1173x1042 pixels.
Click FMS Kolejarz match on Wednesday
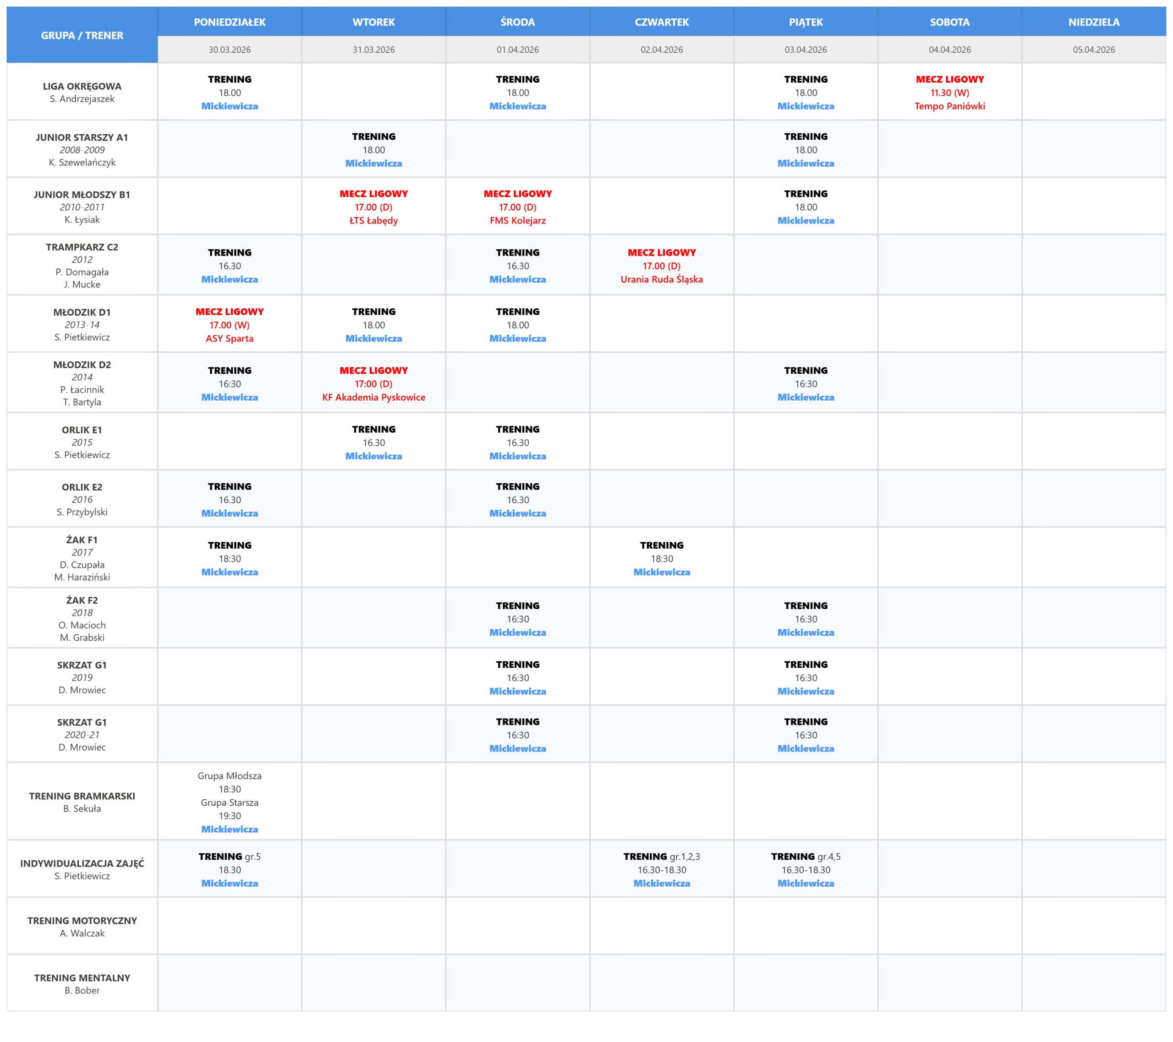518,220
